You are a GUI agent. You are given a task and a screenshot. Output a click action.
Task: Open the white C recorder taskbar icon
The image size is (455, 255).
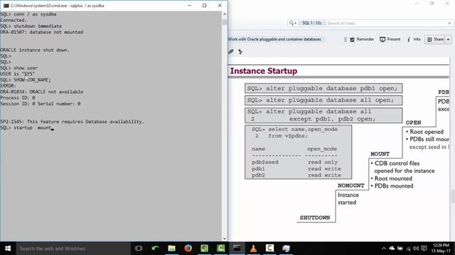pyautogui.click(x=269, y=249)
